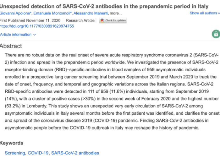Select the COVID-19 keyword link
Viewport: 220px width, 157px height.
38,153
